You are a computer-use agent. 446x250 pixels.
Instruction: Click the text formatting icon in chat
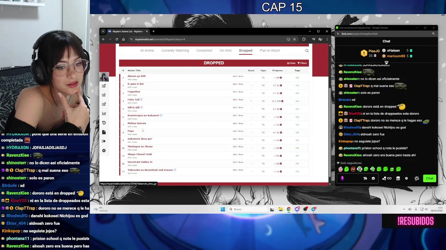tap(365, 178)
